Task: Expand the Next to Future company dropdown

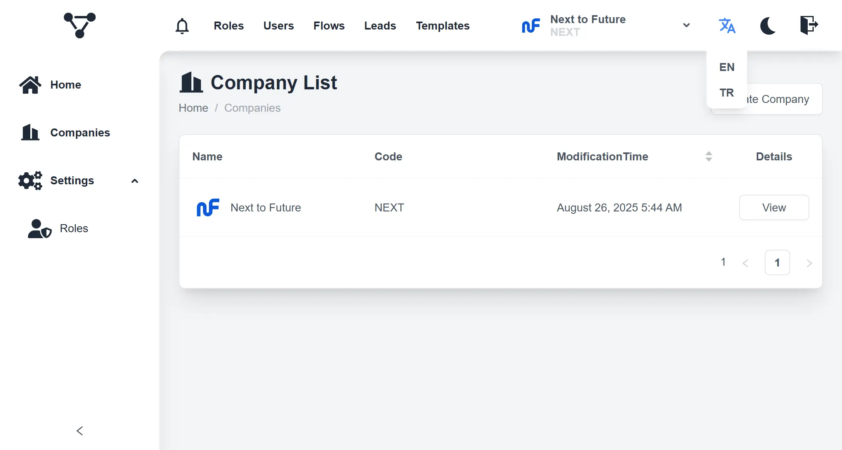Action: pos(686,26)
